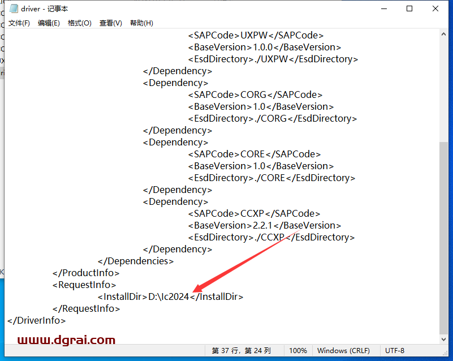Screen dimensions: 453x361
Task: Click the SAPCode CORE line
Action: [x=254, y=154]
